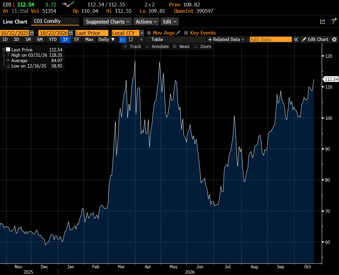The image size is (339, 275).
Task: Open chart settings gear icon
Action: point(334,40)
